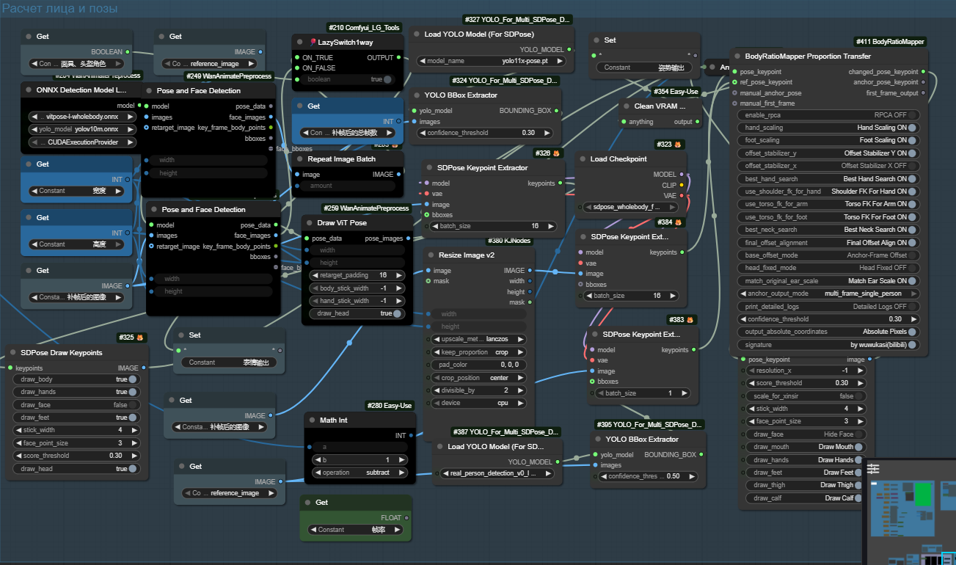Enable the enable_rpca switch in BodyRatioMapper
The width and height of the screenshot is (956, 565).
click(912, 115)
